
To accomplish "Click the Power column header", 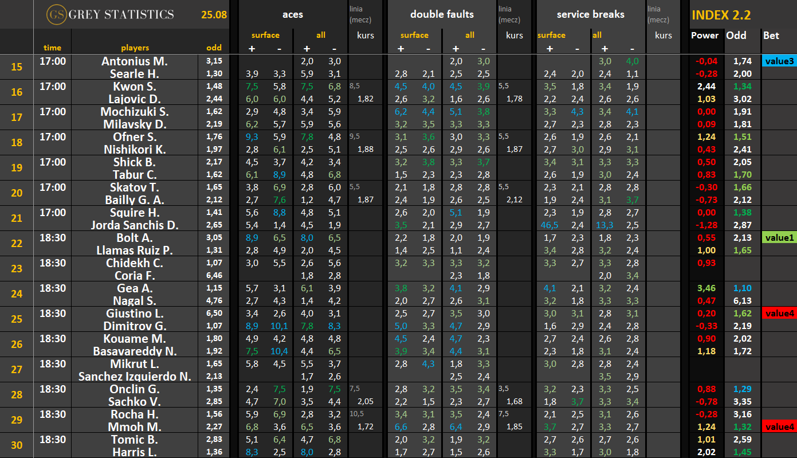I will (x=705, y=36).
